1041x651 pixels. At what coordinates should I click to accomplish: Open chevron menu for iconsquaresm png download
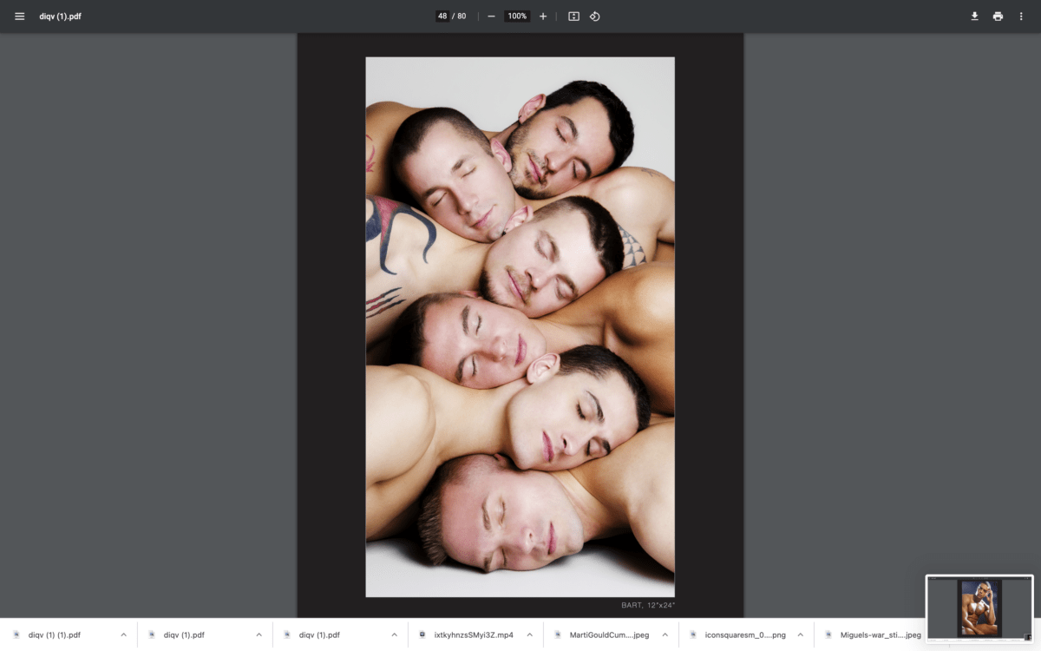coord(800,635)
